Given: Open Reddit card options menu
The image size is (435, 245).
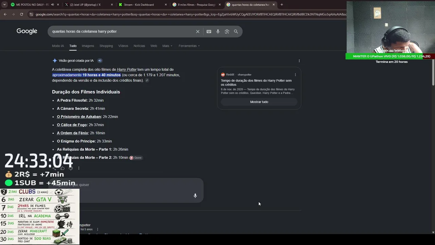Looking at the screenshot, I should click(x=295, y=75).
